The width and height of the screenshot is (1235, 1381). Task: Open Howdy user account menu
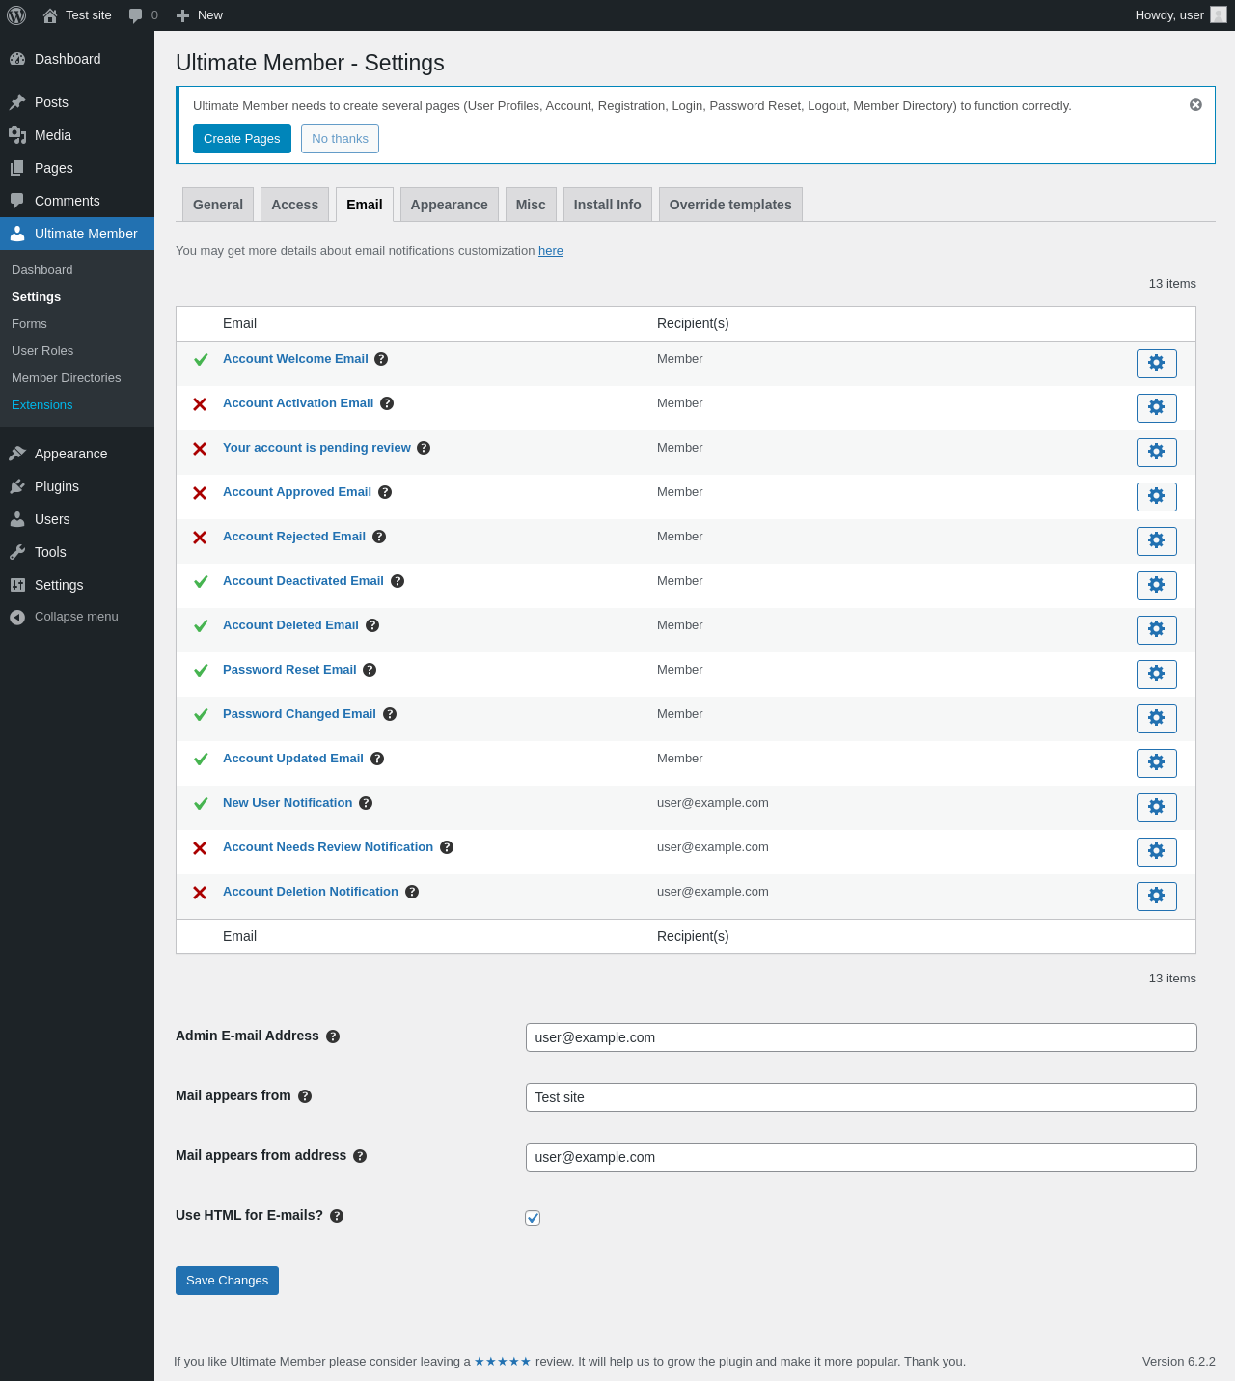1179,15
